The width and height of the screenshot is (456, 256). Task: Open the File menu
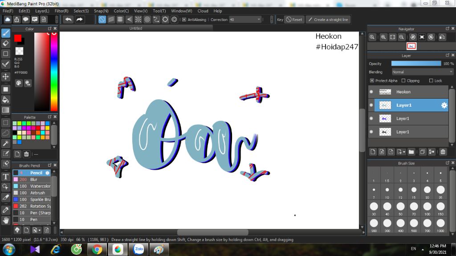tap(8, 11)
